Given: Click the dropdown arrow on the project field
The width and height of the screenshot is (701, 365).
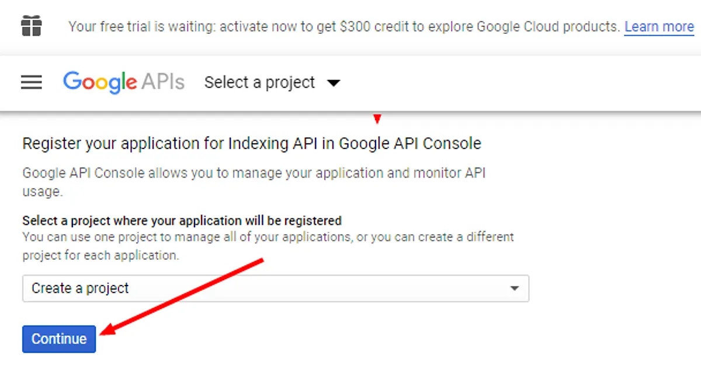Looking at the screenshot, I should pyautogui.click(x=515, y=288).
